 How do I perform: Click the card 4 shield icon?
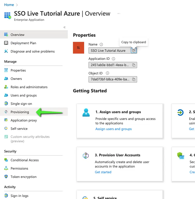pyautogui.click(x=180, y=156)
